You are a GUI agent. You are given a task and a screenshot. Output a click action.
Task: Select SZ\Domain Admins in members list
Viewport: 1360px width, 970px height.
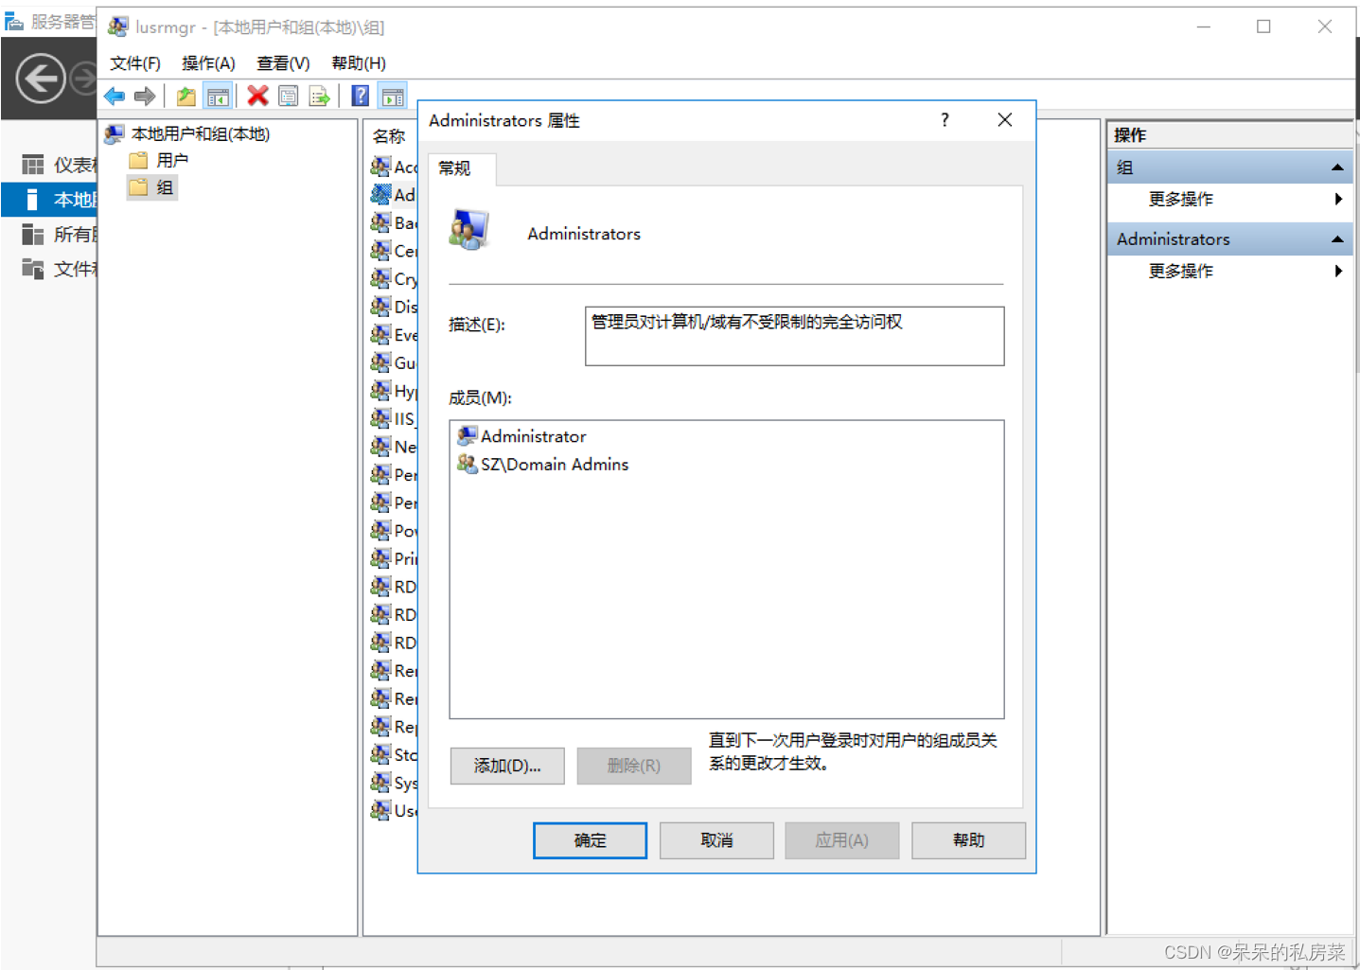pyautogui.click(x=543, y=465)
